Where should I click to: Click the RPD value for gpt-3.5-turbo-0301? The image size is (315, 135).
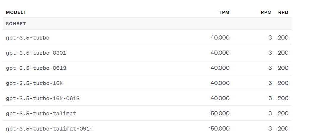click(x=283, y=53)
